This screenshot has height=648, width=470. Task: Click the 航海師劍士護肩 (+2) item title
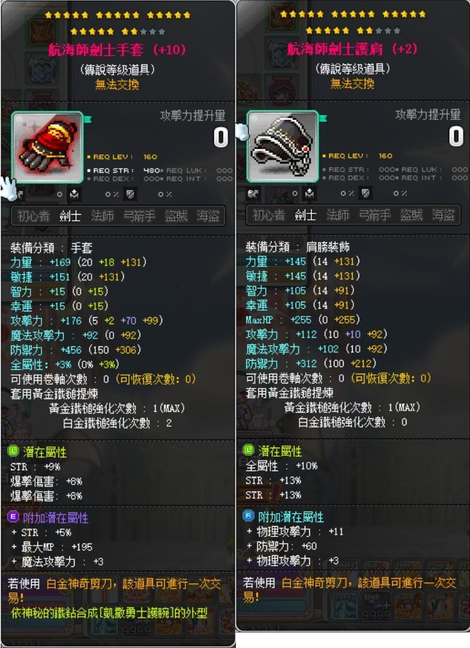tap(352, 49)
